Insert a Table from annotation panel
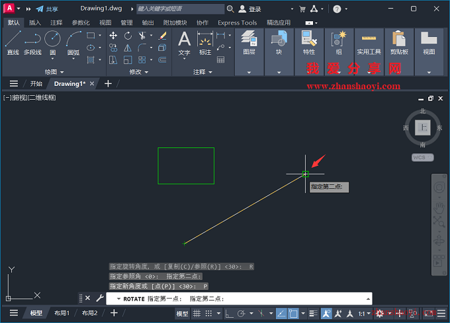450x323 pixels. (220, 60)
